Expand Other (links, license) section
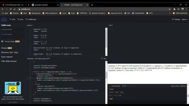Viewport: 189px width, 106px height. click(9, 61)
